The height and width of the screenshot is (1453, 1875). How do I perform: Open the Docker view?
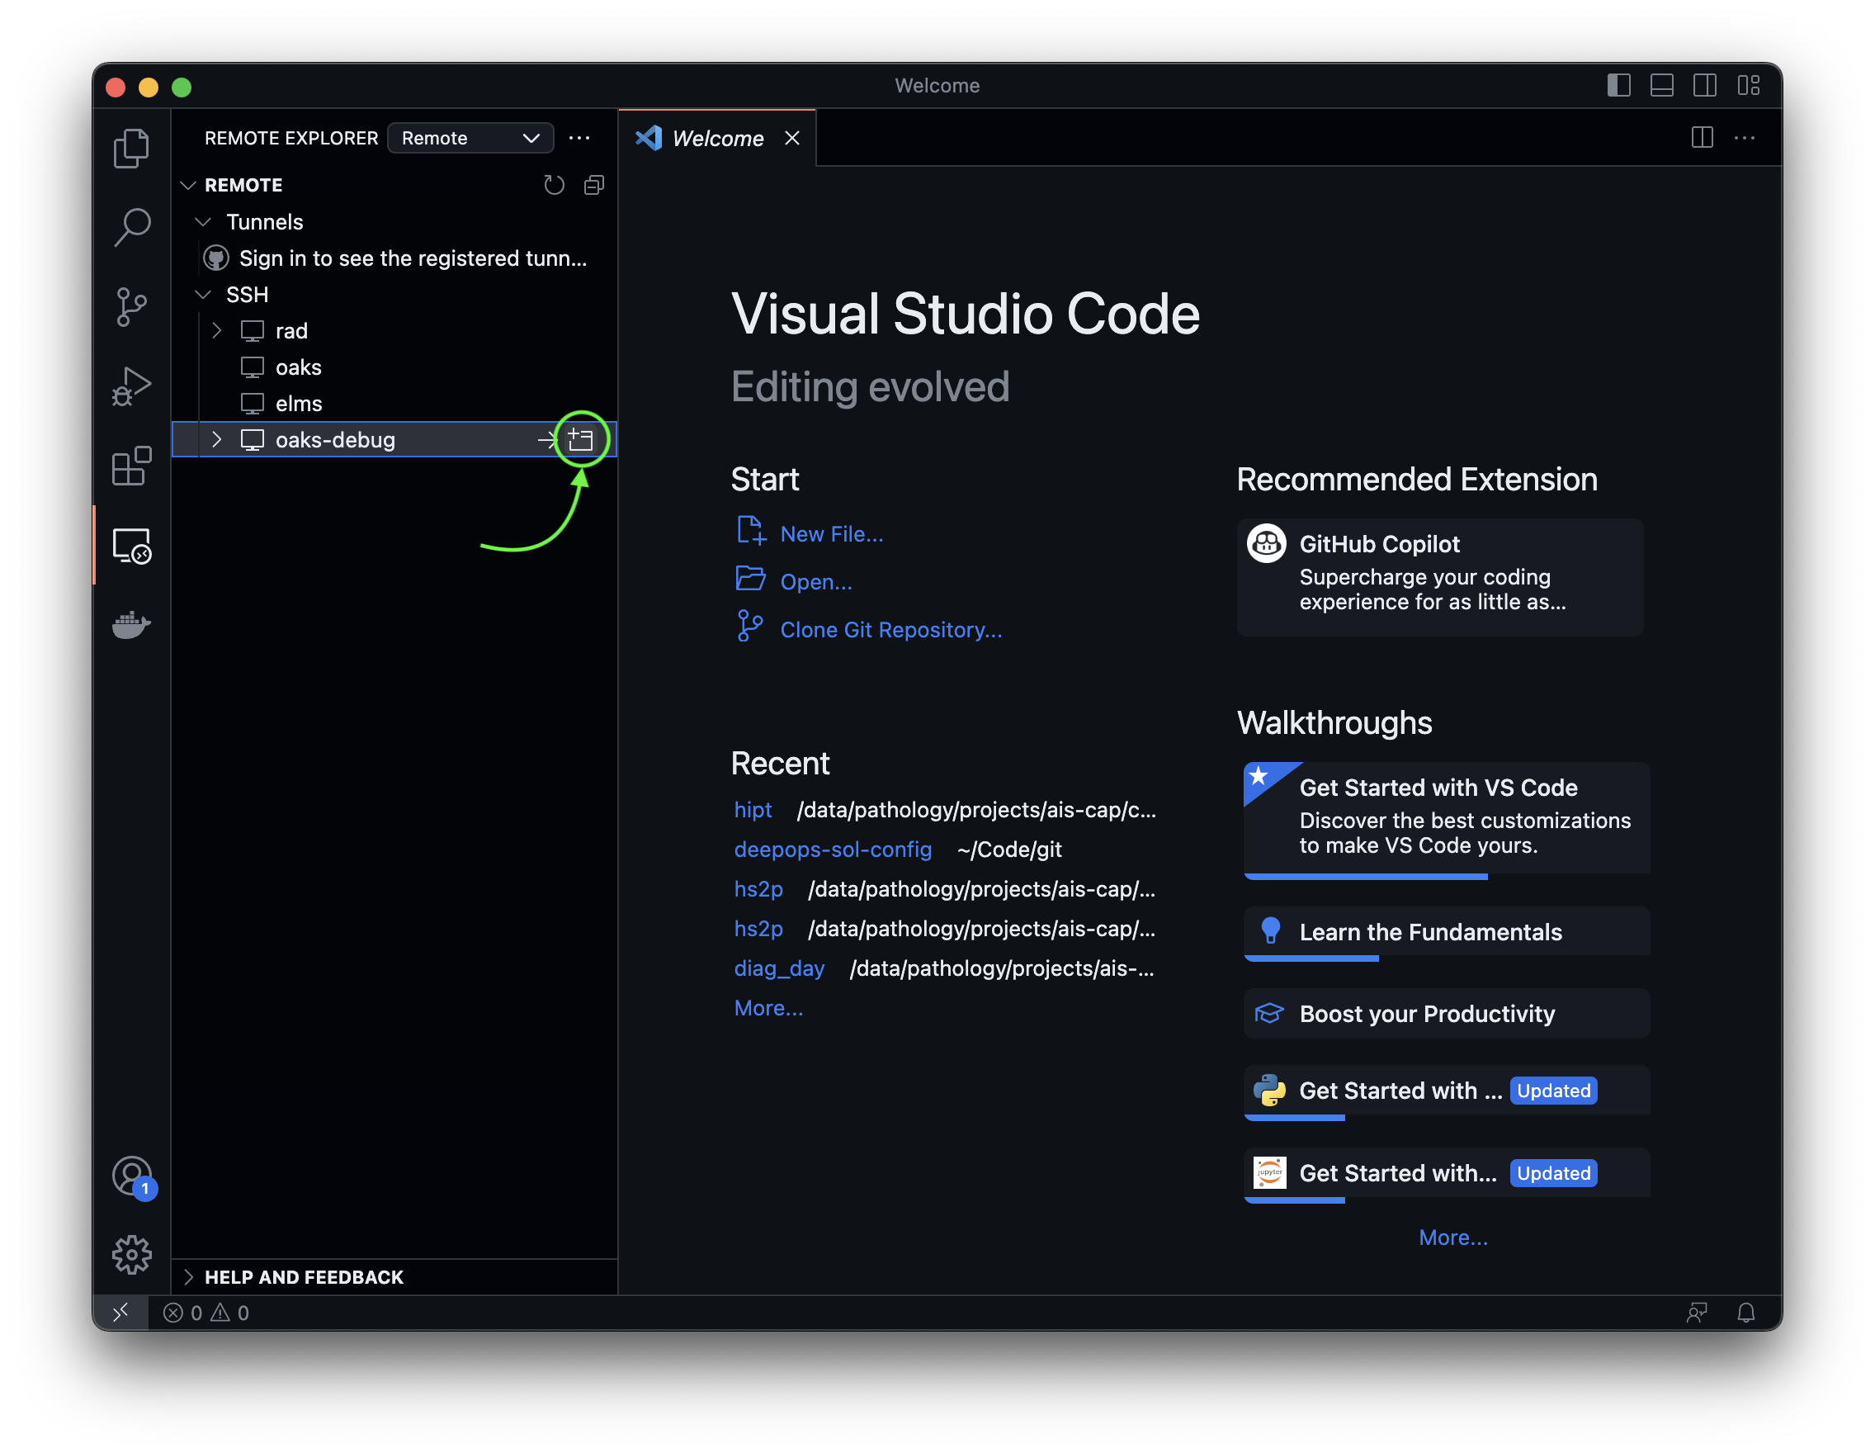(x=131, y=624)
